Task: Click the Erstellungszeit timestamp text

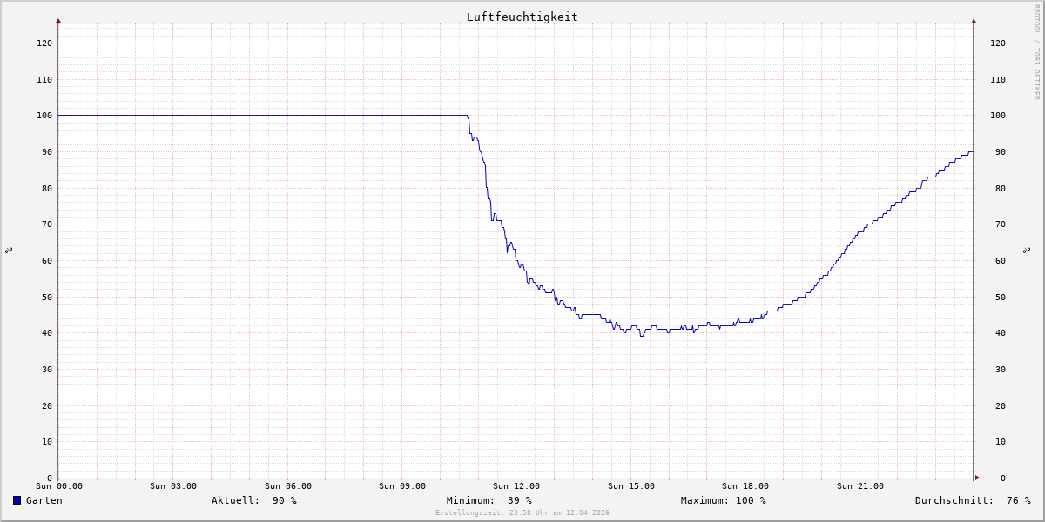Action: tap(522, 512)
